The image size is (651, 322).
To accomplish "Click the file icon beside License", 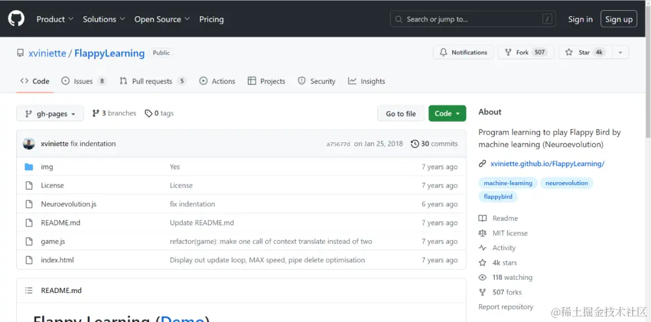I will [x=29, y=185].
